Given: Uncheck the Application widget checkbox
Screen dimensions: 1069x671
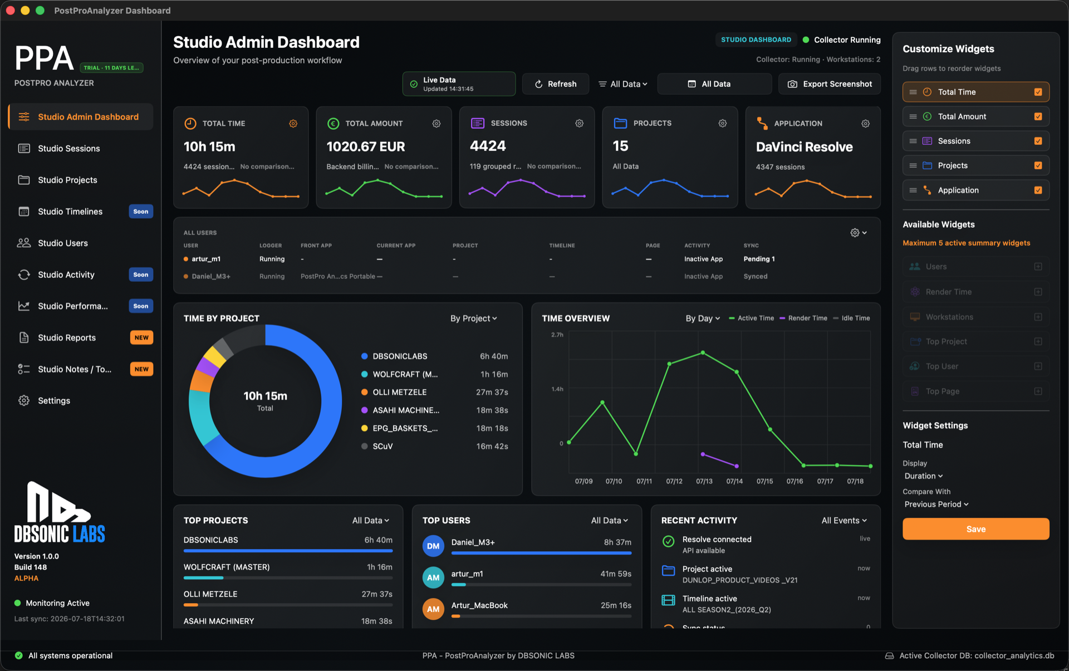Looking at the screenshot, I should coord(1038,190).
